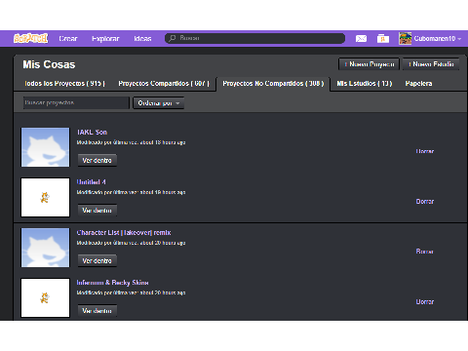Open the Crear menu item
This screenshot has height=351, width=468.
click(x=68, y=39)
